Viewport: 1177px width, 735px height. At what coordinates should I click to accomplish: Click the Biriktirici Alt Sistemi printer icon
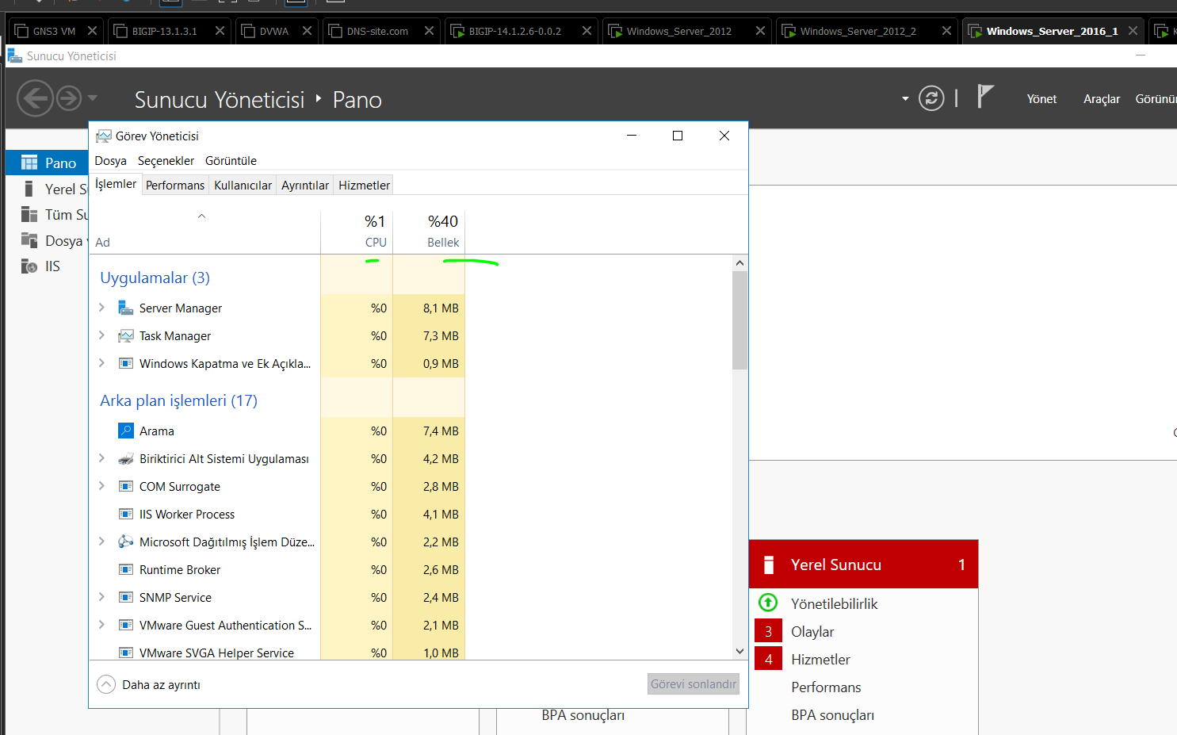[125, 458]
